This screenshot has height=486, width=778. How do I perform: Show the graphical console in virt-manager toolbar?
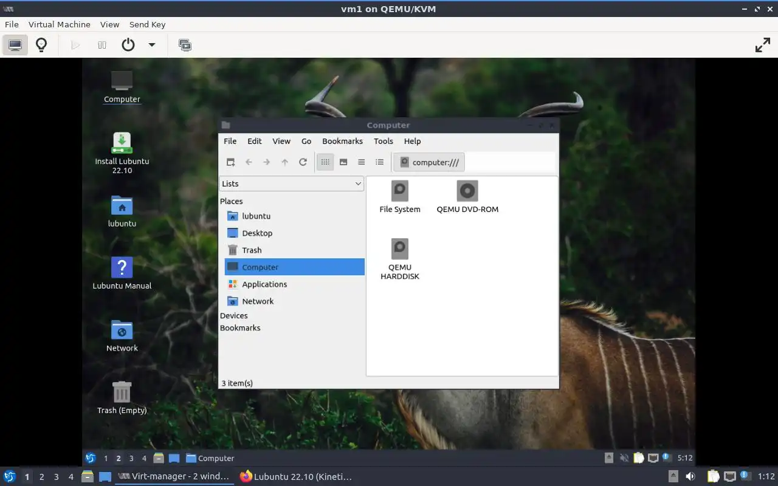click(x=15, y=45)
